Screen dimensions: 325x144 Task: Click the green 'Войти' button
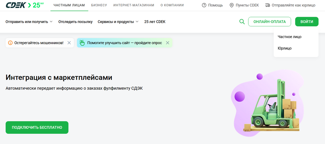tap(307, 22)
